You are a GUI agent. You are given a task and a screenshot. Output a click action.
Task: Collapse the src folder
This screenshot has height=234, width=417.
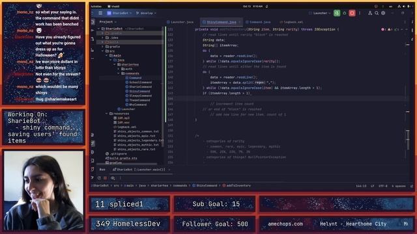click(x=103, y=51)
